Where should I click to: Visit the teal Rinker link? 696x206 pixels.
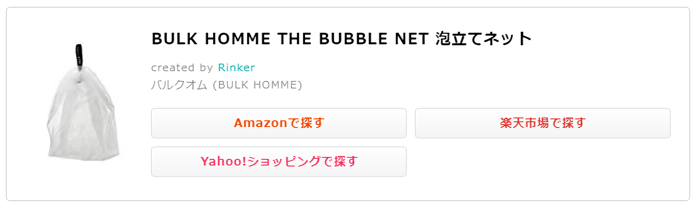[236, 67]
